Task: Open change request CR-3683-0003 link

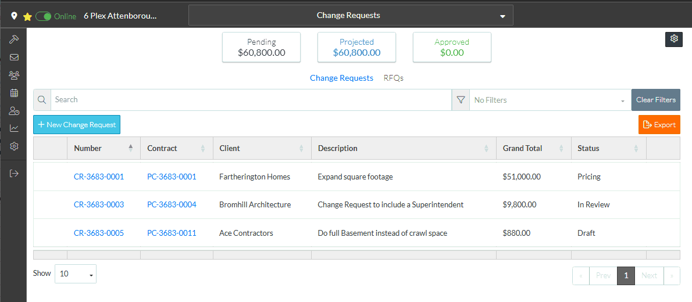Action: tap(99, 204)
